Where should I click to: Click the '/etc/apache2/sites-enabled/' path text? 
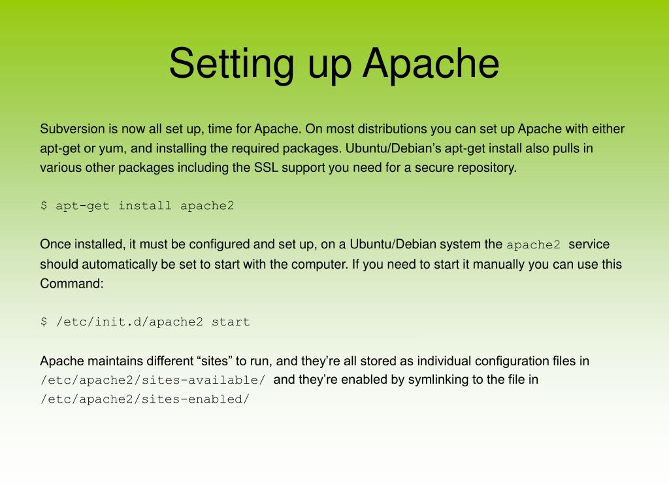tap(144, 399)
